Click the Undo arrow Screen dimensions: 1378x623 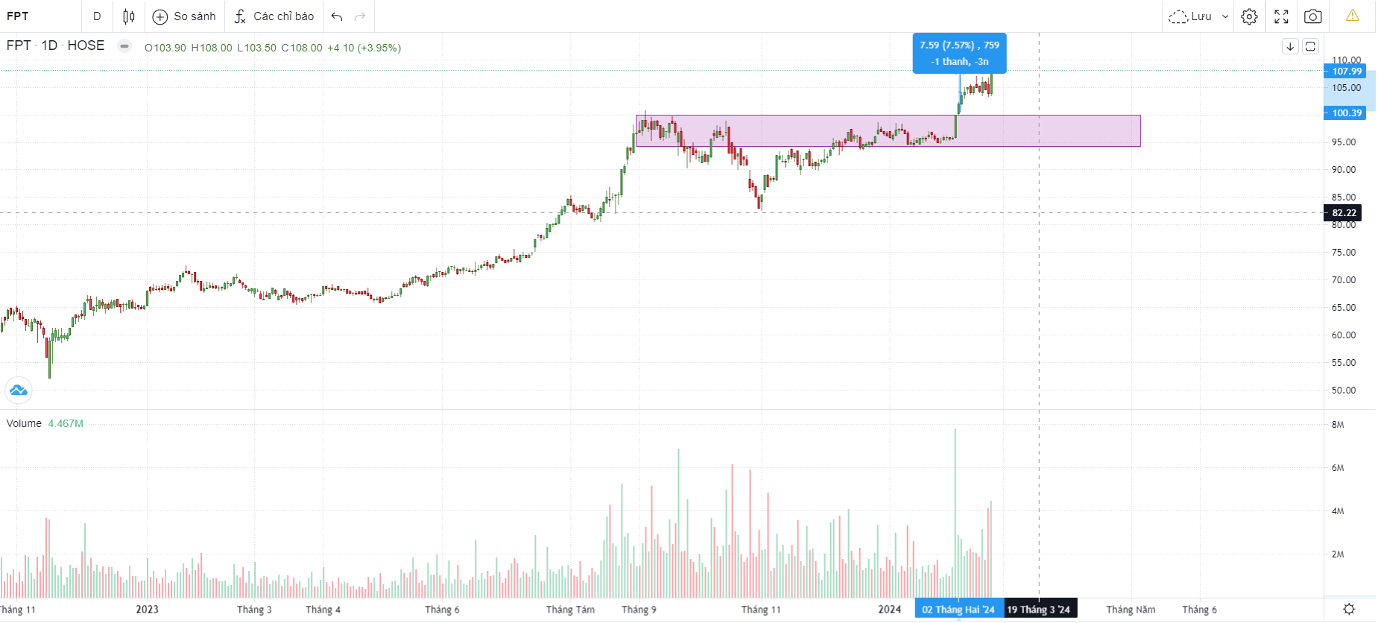tap(337, 16)
